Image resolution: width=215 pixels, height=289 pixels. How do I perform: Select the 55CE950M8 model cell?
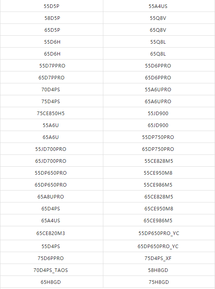pos(158,173)
